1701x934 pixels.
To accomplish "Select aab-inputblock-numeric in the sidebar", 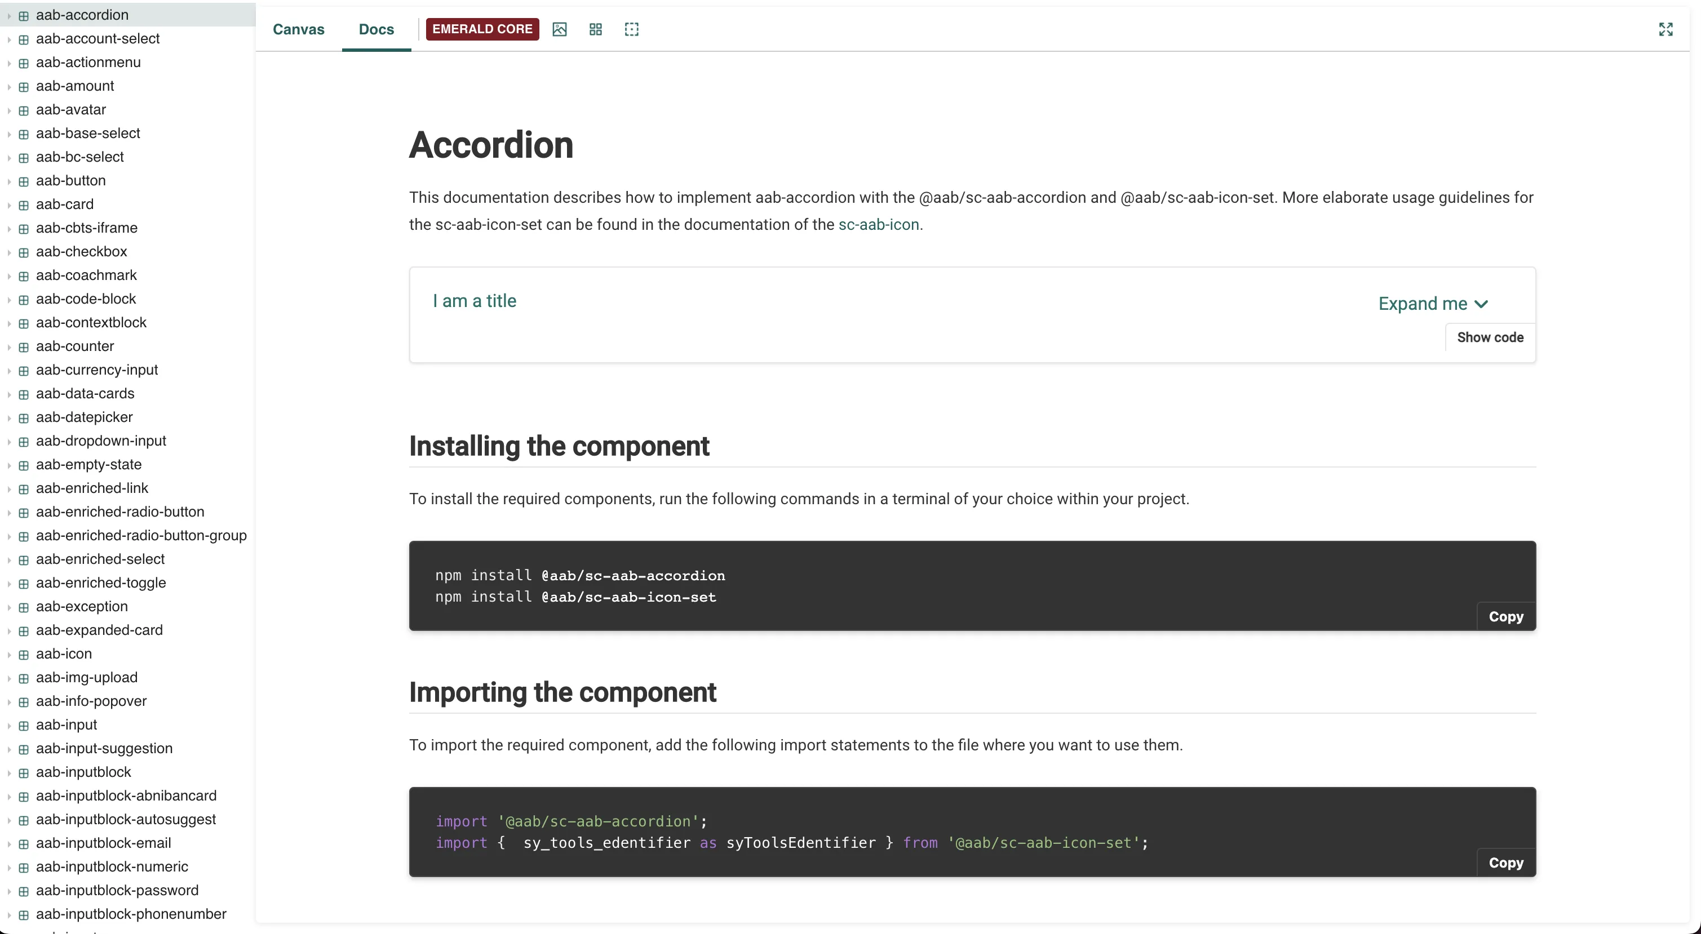I will [x=112, y=866].
